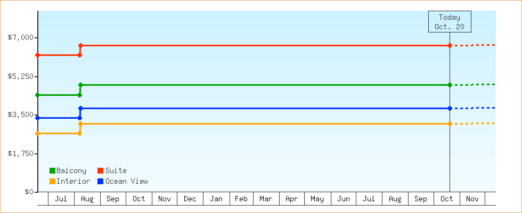The image size is (522, 213).
Task: Select the Mar month on the timeline axis
Action: (266, 199)
